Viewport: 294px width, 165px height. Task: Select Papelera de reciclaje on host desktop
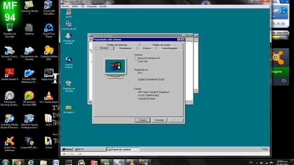pyautogui.click(x=10, y=30)
